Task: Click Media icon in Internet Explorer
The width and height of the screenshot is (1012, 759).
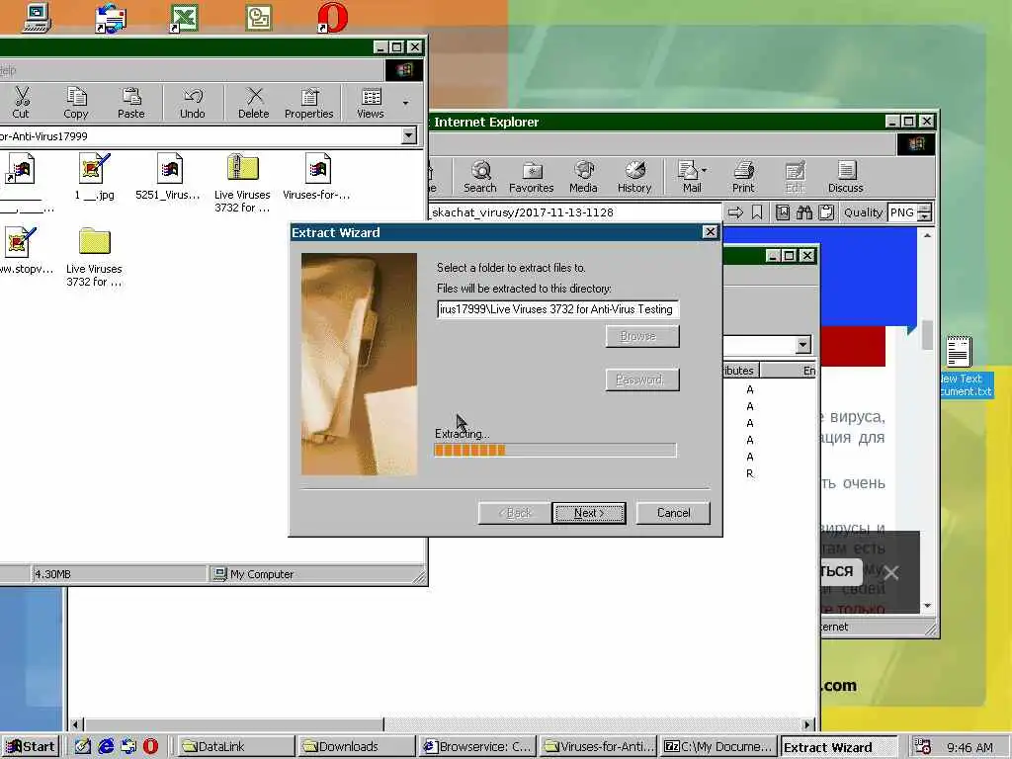Action: click(x=583, y=177)
